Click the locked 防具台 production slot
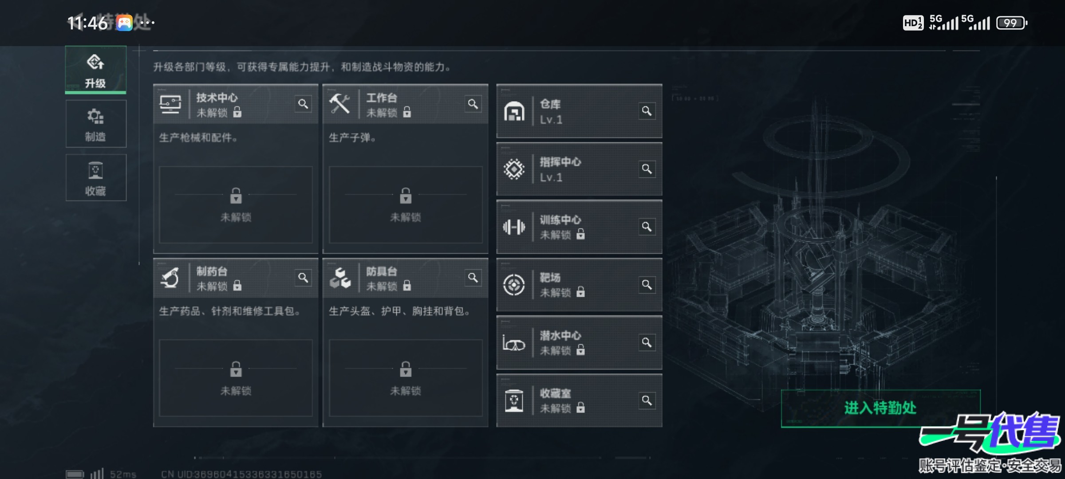 (406, 378)
